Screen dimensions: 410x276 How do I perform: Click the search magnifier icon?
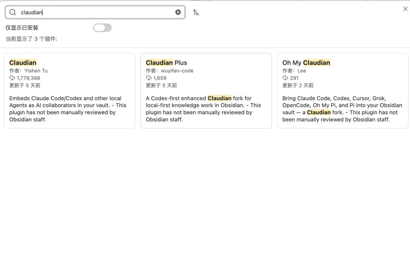tap(13, 12)
